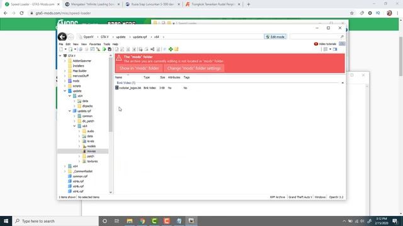The height and width of the screenshot is (226, 403).
Task: Click the green plus toolbar icon
Action: 171,49
